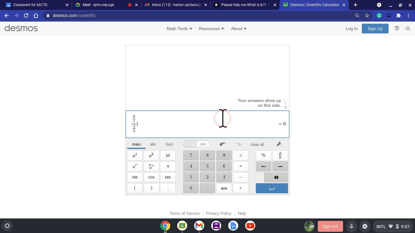
Task: Open Grammarly extension icon
Action: 379,15
